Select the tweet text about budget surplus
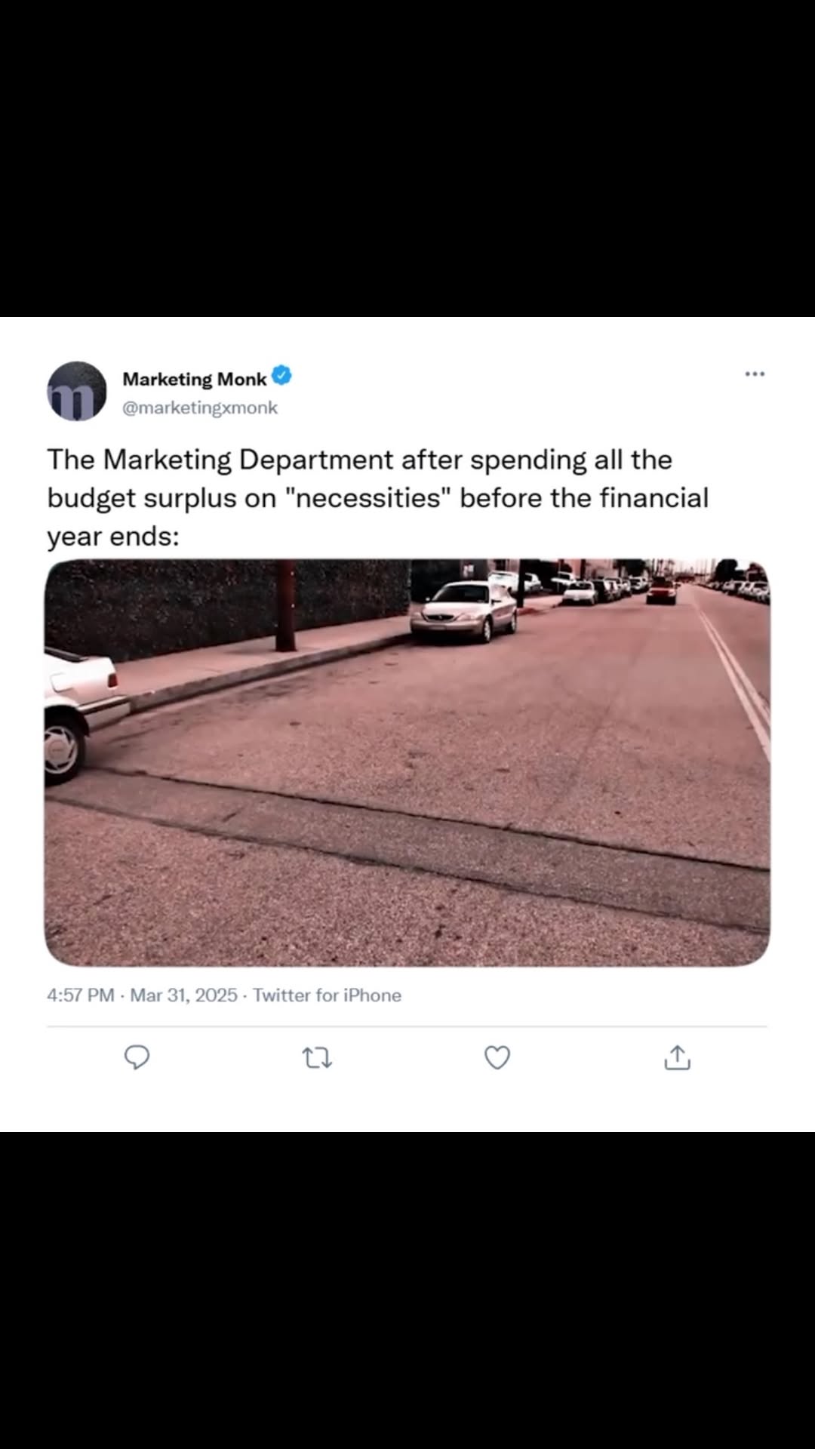The image size is (815, 1449). point(377,497)
